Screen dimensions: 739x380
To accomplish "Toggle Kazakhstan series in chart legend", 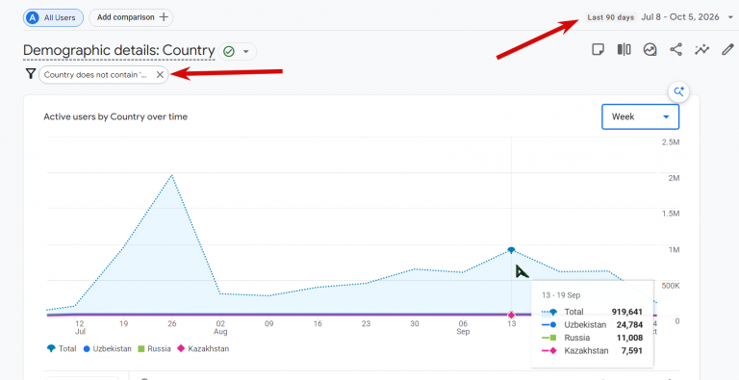I will pos(203,349).
